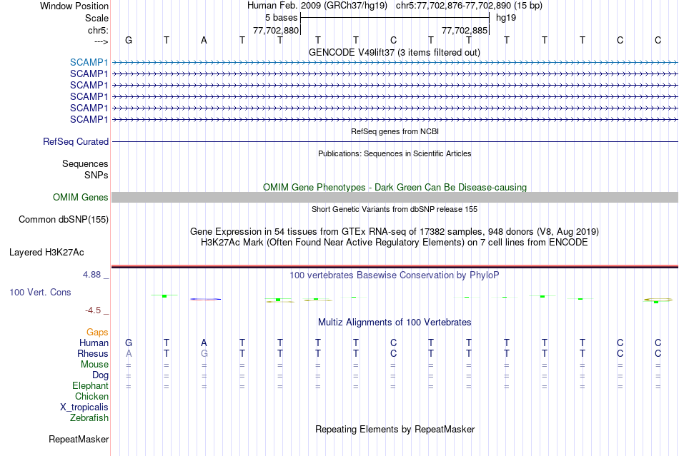
Task: Click the SNPs track label
Action: tap(96, 175)
